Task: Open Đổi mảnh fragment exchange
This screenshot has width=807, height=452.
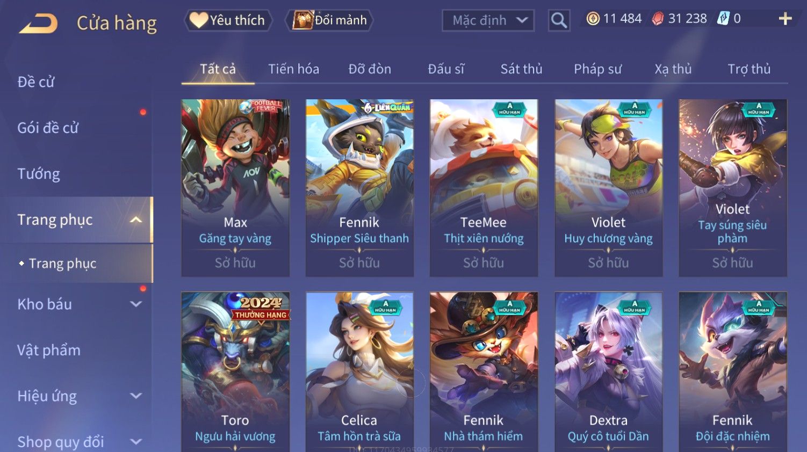Action: pyautogui.click(x=329, y=20)
